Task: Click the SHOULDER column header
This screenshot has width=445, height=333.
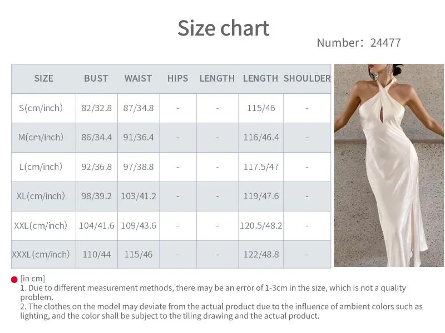Action: pos(307,78)
